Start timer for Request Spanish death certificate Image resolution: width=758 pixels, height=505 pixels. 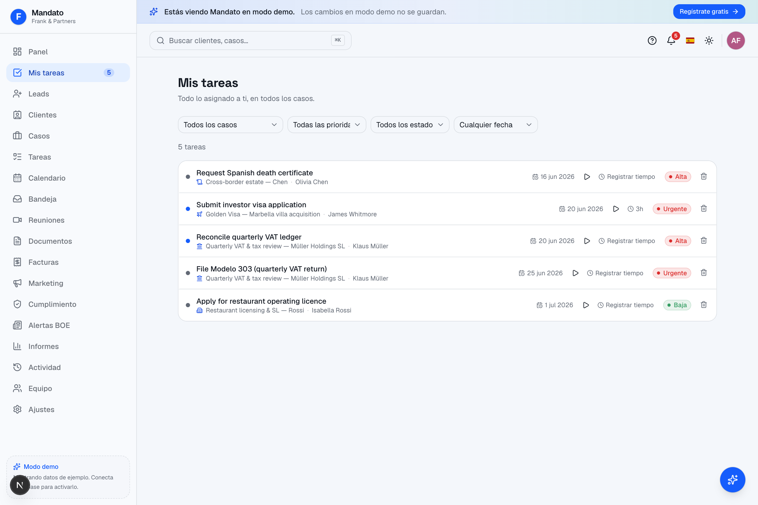[x=587, y=177]
